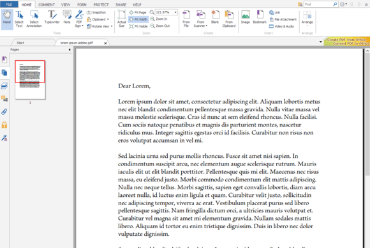Click the magnifier icon beside zoom percentage
This screenshot has height=248, width=370.
point(152,12)
